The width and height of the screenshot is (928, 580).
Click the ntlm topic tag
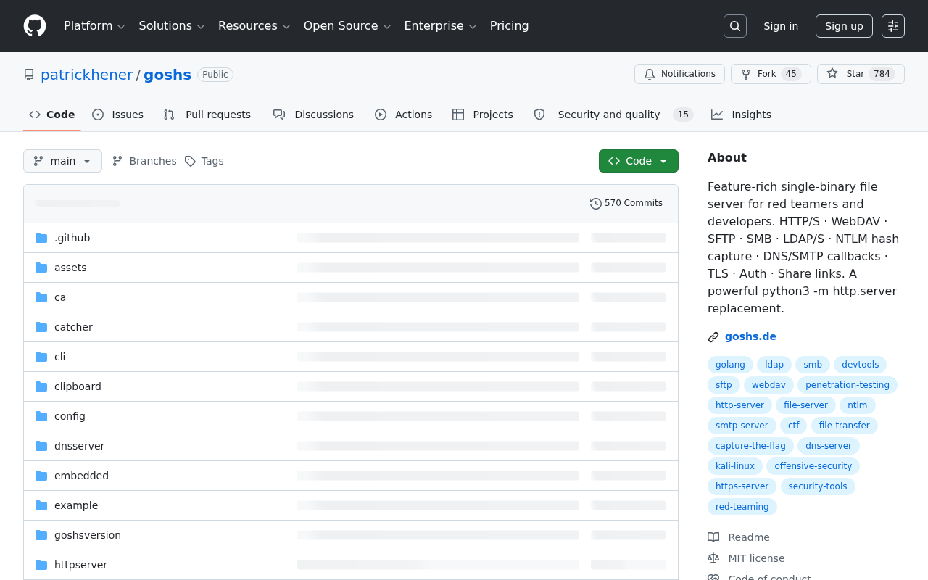tap(858, 405)
